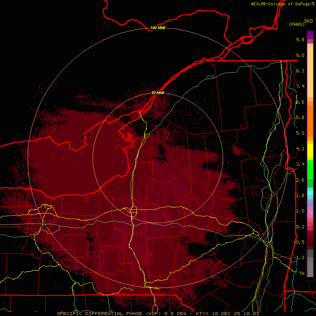Click the KTYX station identifier
Viewport: 316px width, 316px height.
point(203,314)
